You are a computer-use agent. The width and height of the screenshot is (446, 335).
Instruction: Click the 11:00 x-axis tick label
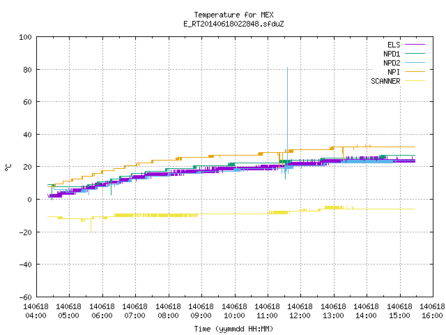point(267,315)
